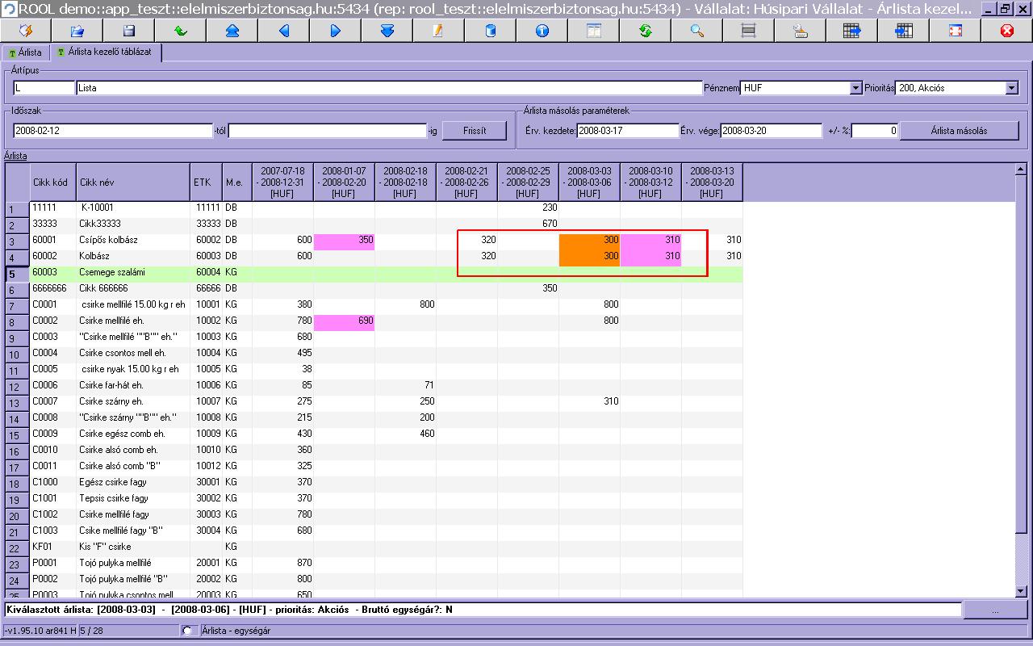Viewport: 1033px width, 646px height.
Task: Switch to the Árlista tab
Action: click(25, 52)
